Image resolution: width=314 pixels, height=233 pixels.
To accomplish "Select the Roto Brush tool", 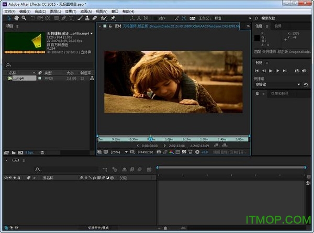I will point(104,18).
